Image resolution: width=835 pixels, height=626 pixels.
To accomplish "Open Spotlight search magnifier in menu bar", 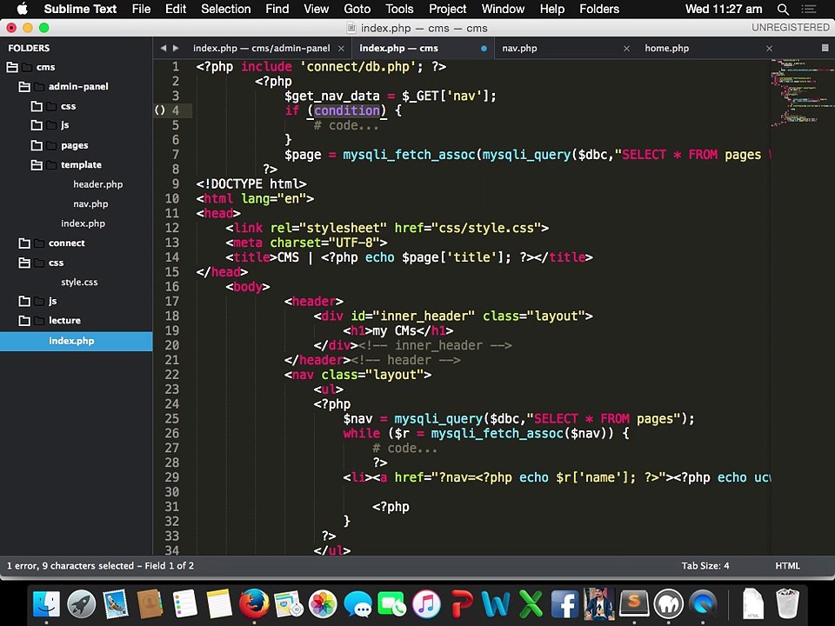I will click(783, 9).
